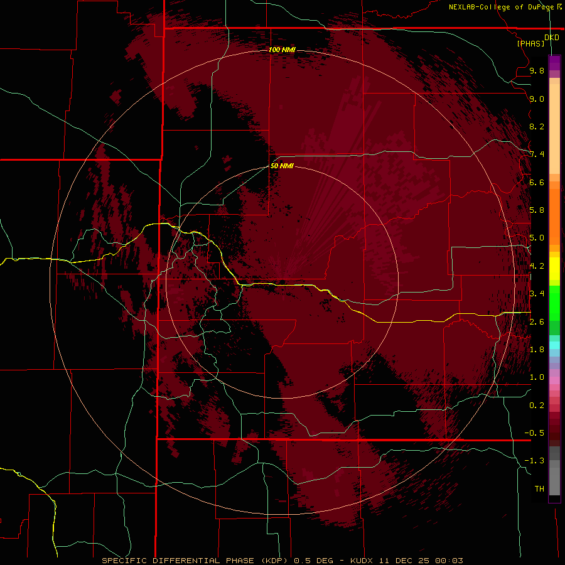Click the 5.8 scale value
The image size is (565, 565).
pos(537,210)
